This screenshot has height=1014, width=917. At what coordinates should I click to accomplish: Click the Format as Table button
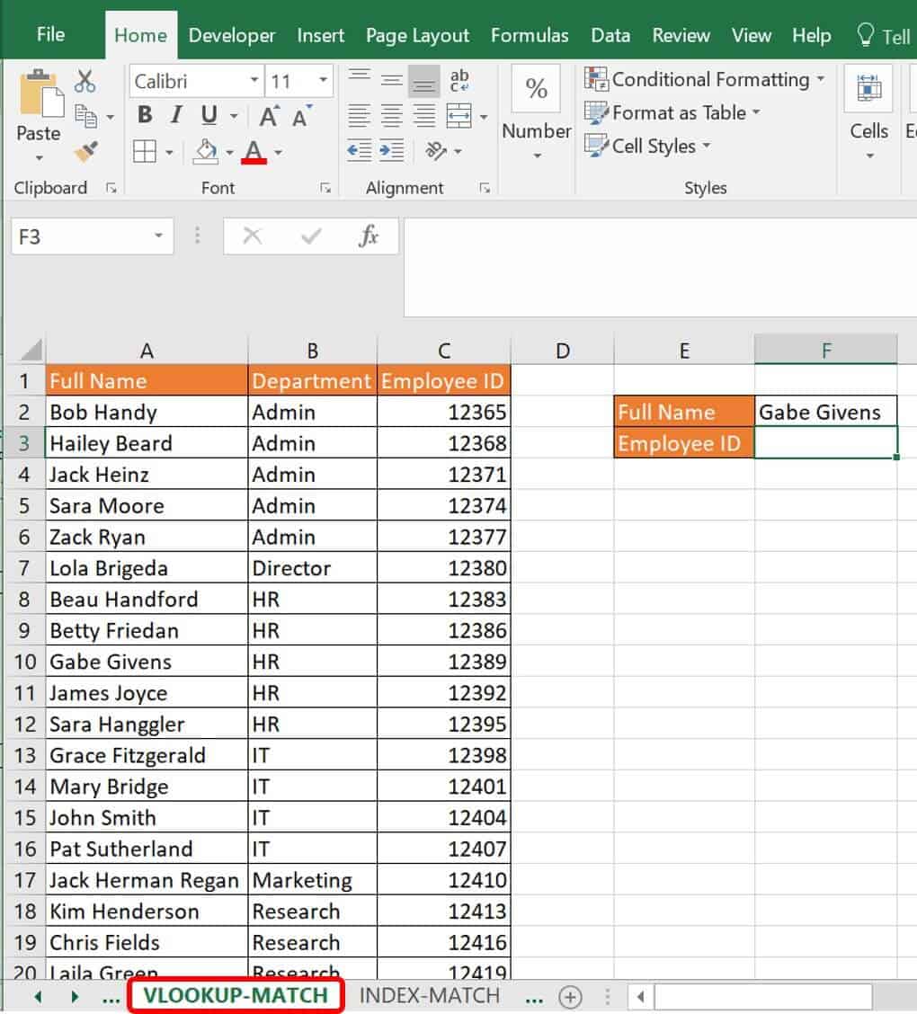[672, 113]
